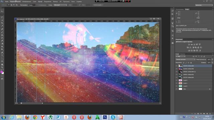Choose intersect-with-selection mode in options bar

tap(17, 5)
